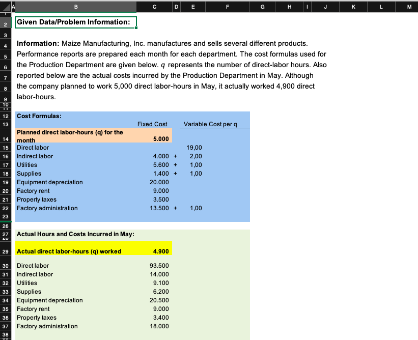This screenshot has width=418, height=340.
Task: Select column C header
Action: pos(154,7)
